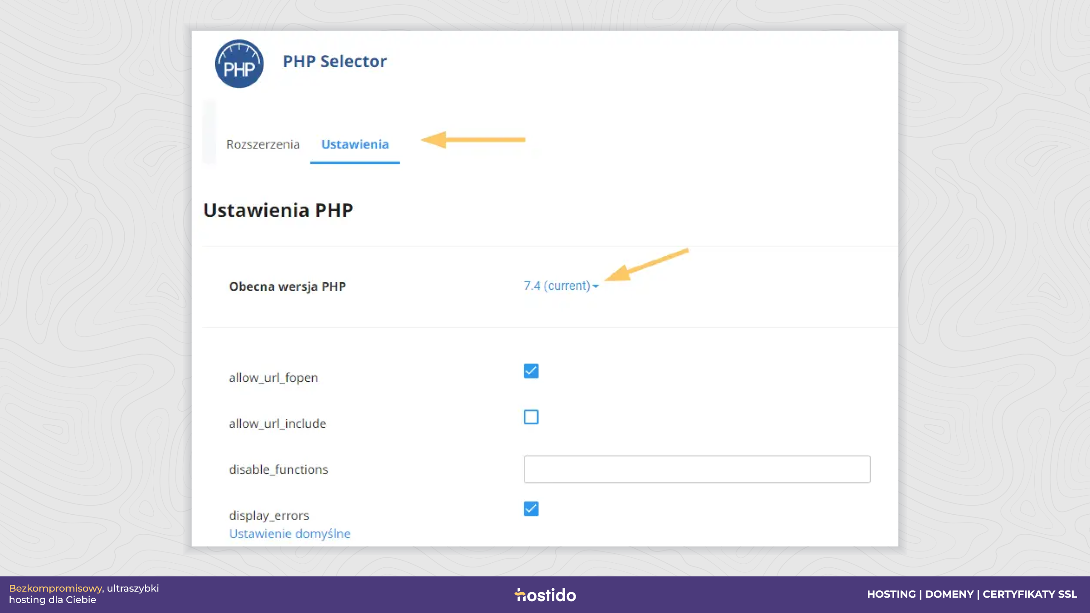1090x613 pixels.
Task: Click the orange arrow pointing at PHP version
Action: coord(646,265)
